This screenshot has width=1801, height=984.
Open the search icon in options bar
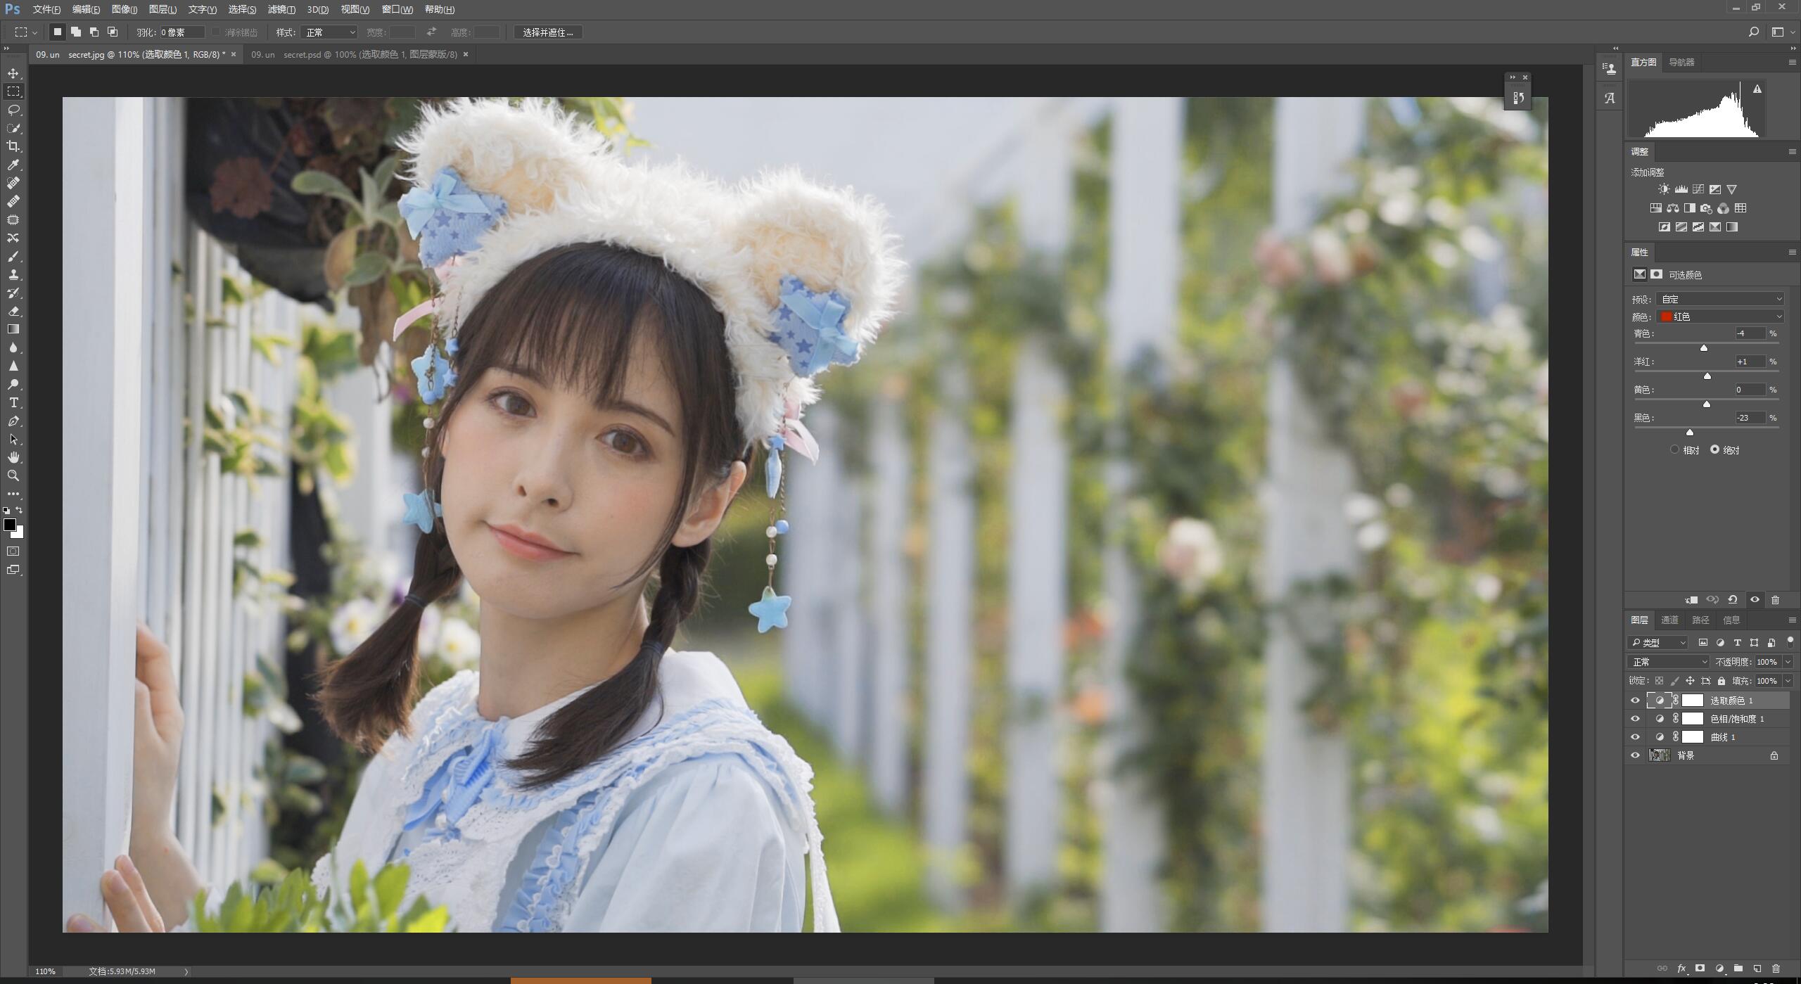click(x=1753, y=32)
